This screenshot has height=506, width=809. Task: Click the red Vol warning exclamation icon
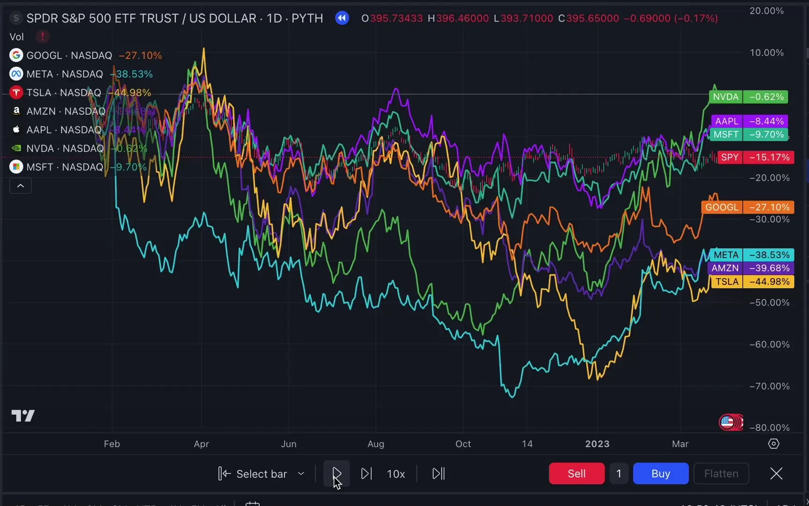tap(43, 36)
